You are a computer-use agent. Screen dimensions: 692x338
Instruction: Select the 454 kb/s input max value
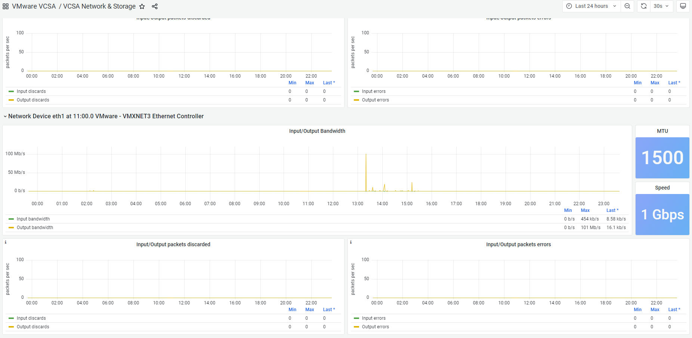pyautogui.click(x=590, y=219)
